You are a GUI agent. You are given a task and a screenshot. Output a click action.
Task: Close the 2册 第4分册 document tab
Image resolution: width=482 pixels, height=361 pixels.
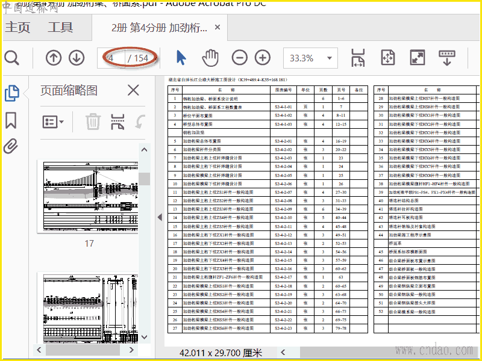tap(218, 27)
